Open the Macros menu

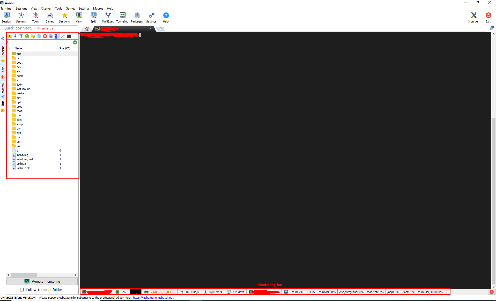click(98, 8)
